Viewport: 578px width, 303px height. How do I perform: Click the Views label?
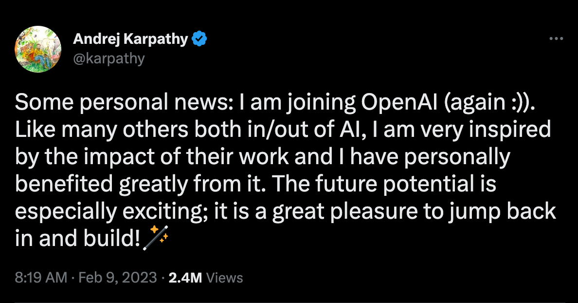point(224,278)
